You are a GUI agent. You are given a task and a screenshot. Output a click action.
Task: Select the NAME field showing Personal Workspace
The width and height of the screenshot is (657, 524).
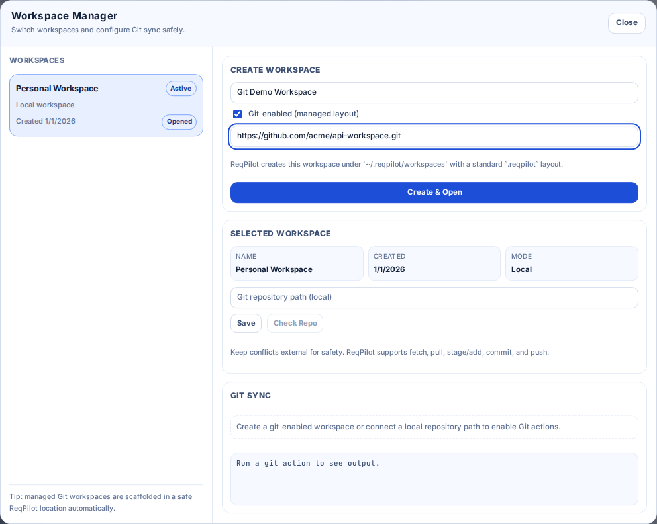click(297, 263)
